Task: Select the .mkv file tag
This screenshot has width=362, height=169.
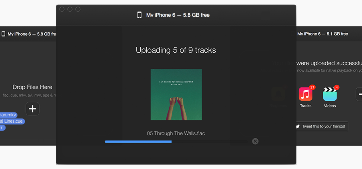Action: [x=8, y=115]
